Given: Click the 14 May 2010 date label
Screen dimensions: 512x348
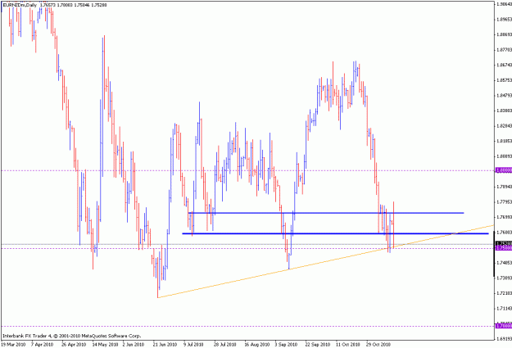Looking at the screenshot, I should coord(105,345).
